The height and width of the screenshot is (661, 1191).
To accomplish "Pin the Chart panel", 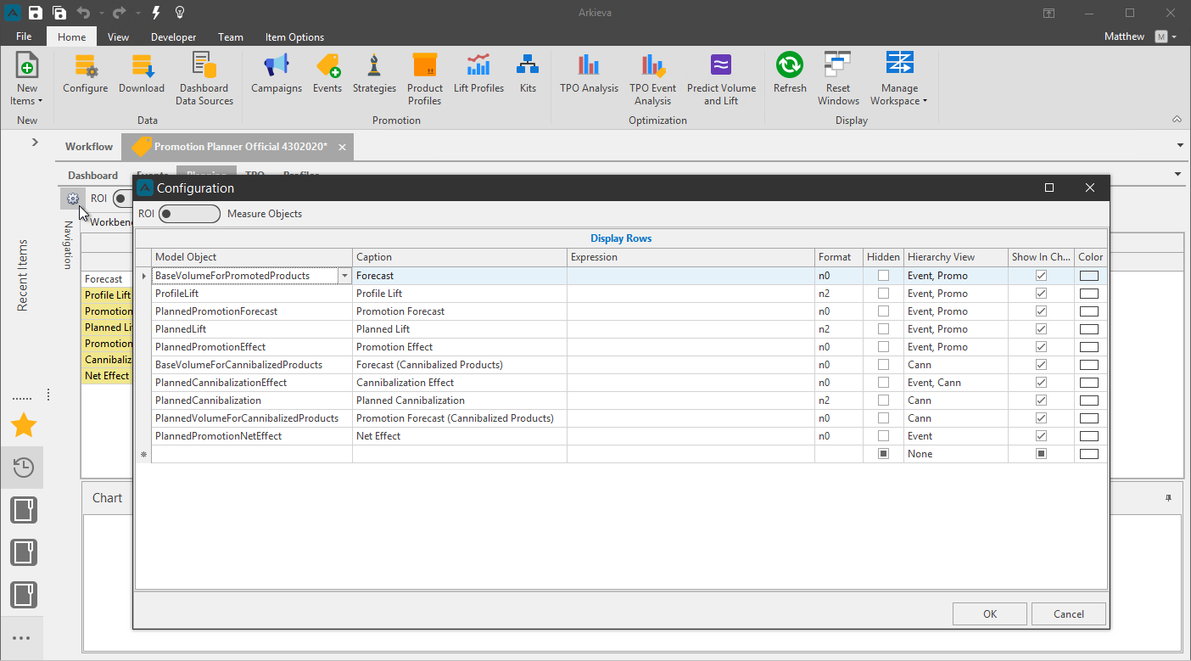I will point(1168,498).
